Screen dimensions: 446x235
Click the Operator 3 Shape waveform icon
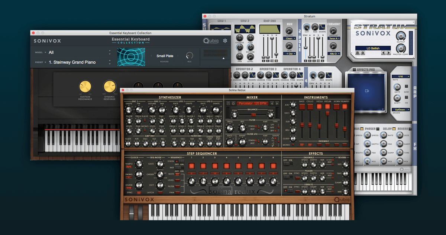276,75
